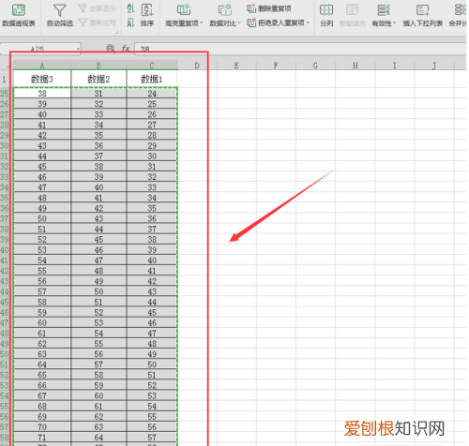Viewport: 469px width, 446px height.
Task: Click 删除重复项 remove duplicates
Action: 269,8
